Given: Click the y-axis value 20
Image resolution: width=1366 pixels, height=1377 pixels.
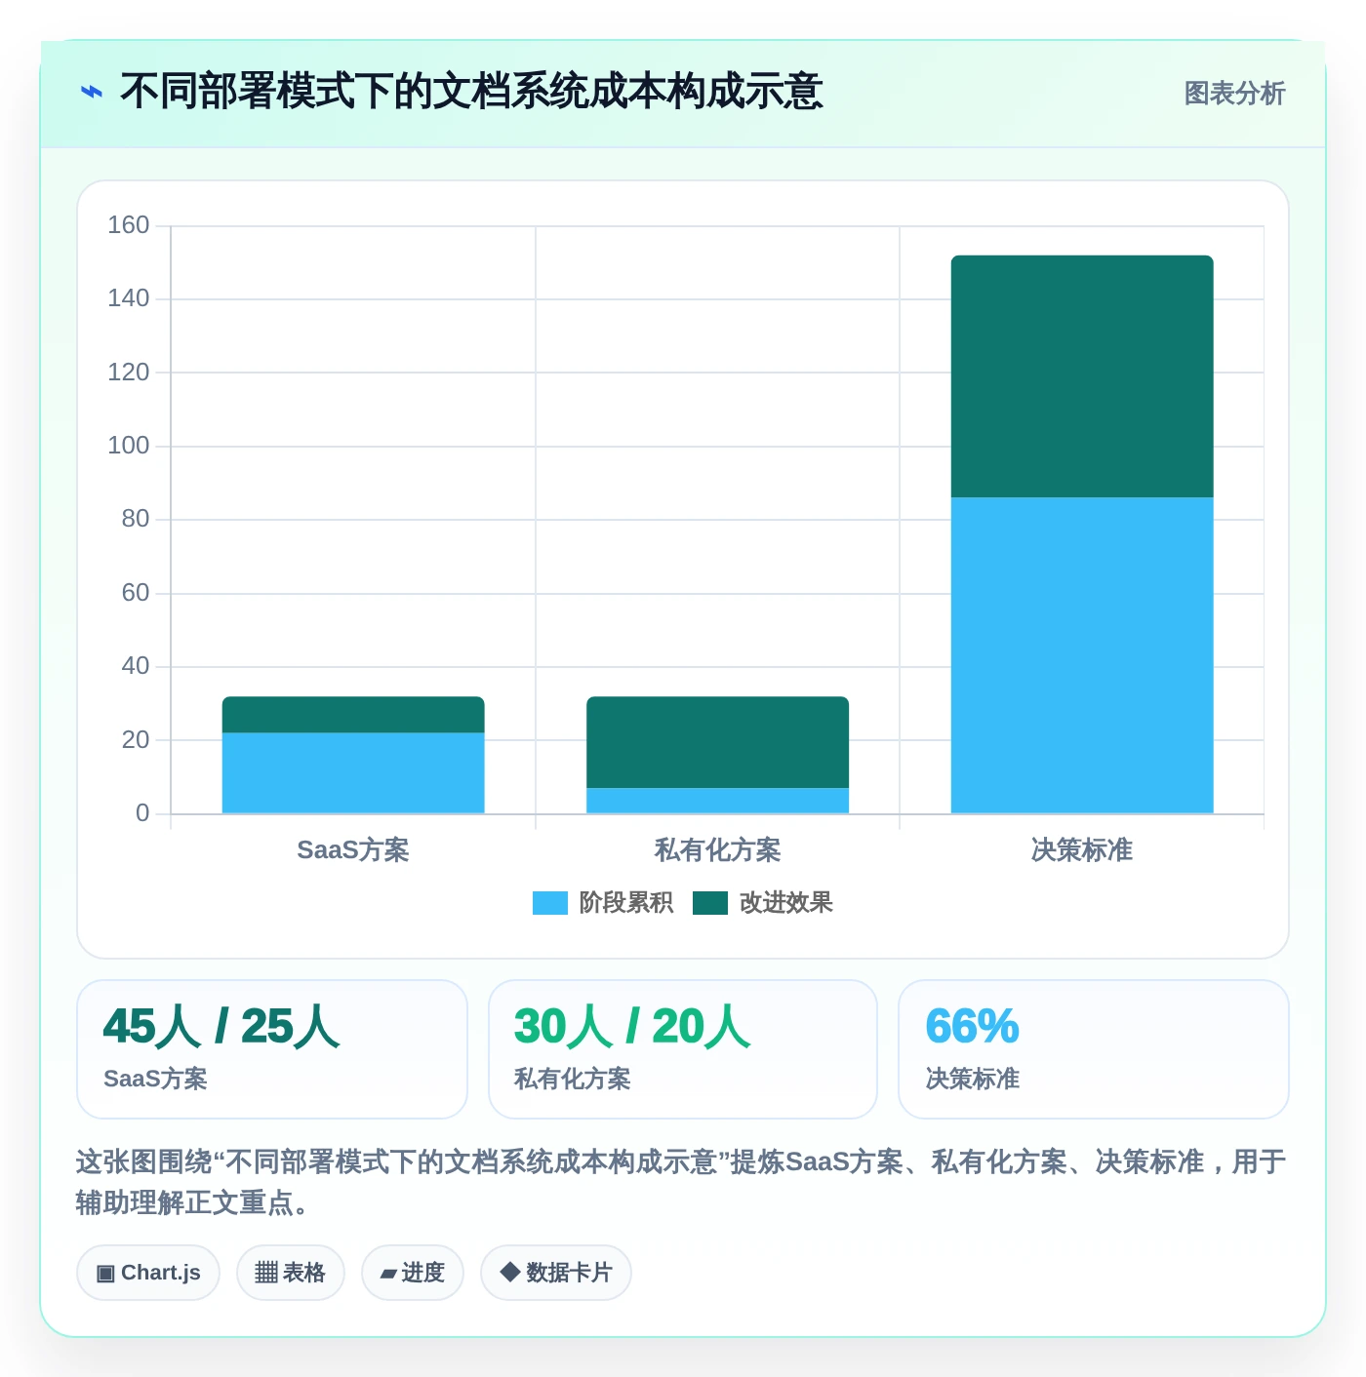Looking at the screenshot, I should coord(136,740).
